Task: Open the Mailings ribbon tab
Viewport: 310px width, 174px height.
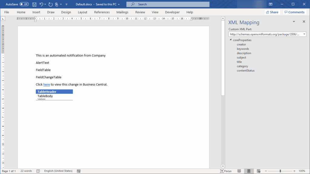Action: pyautogui.click(x=122, y=12)
